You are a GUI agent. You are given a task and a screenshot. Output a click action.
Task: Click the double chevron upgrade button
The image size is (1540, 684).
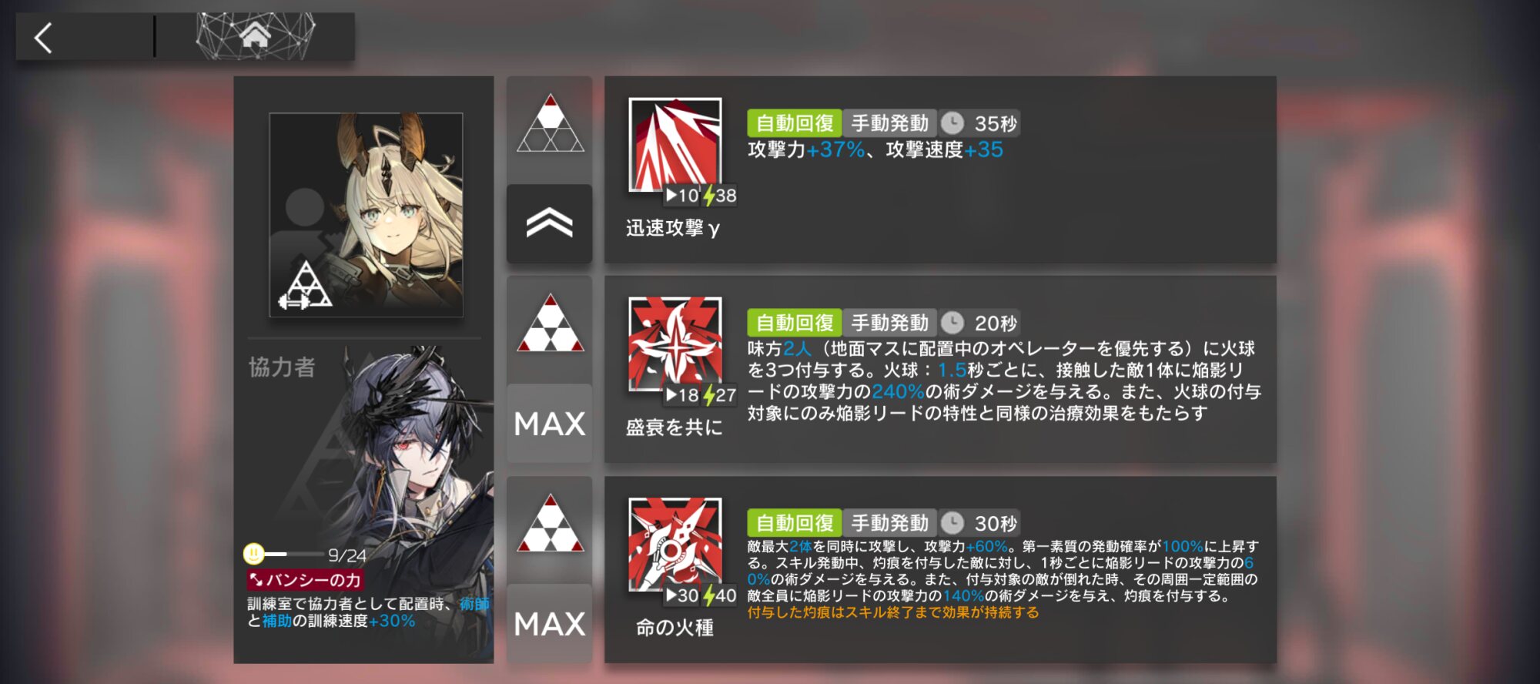pyautogui.click(x=550, y=223)
